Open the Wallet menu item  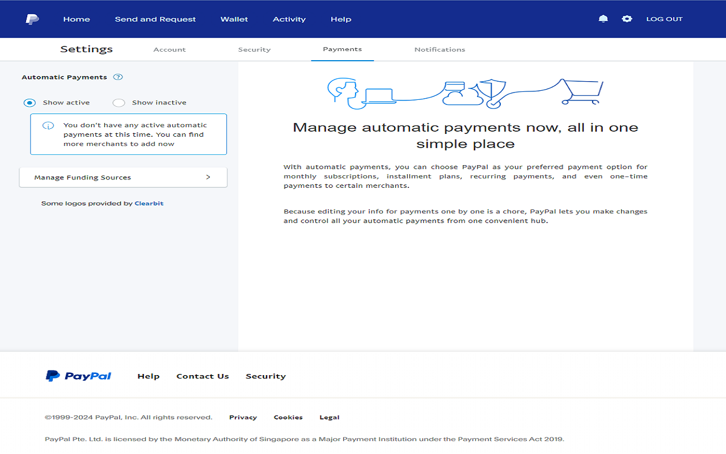pos(234,19)
